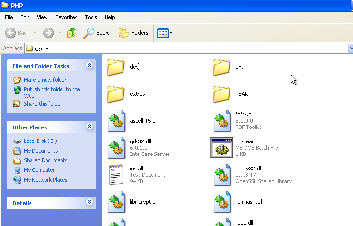
Task: Open the PEAR folder icon
Action: pyautogui.click(x=222, y=94)
